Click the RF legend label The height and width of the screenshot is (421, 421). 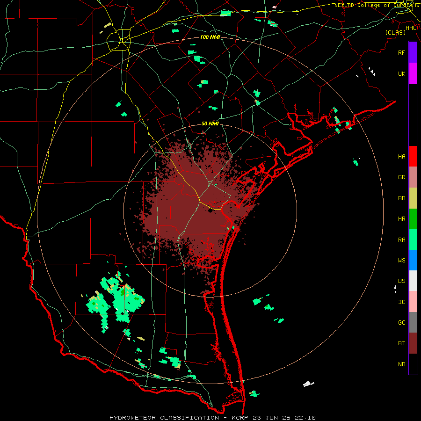[x=402, y=52]
